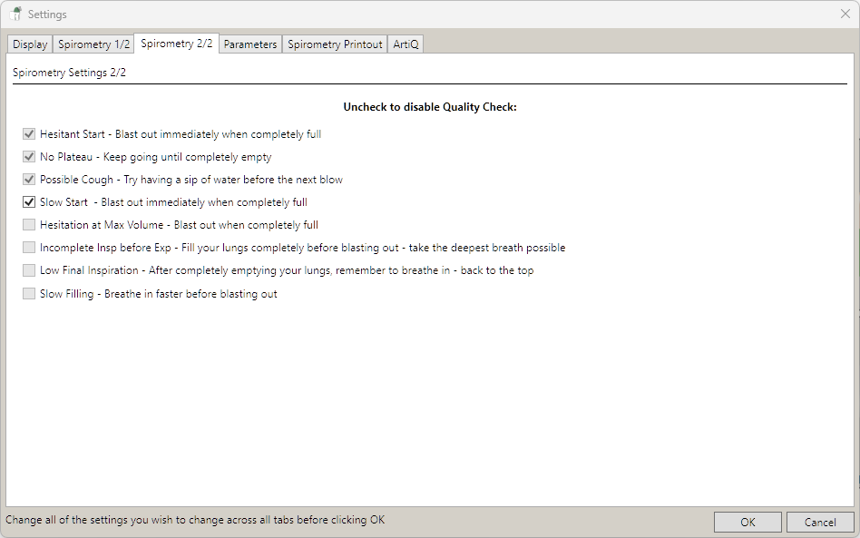Enable Hesitation at Max Volume check
Viewport: 860px width, 538px height.
point(29,225)
